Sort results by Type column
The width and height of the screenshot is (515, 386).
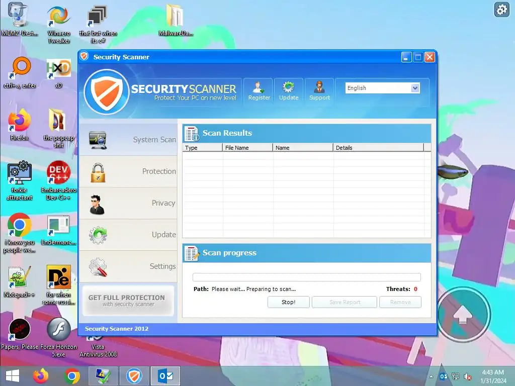202,148
